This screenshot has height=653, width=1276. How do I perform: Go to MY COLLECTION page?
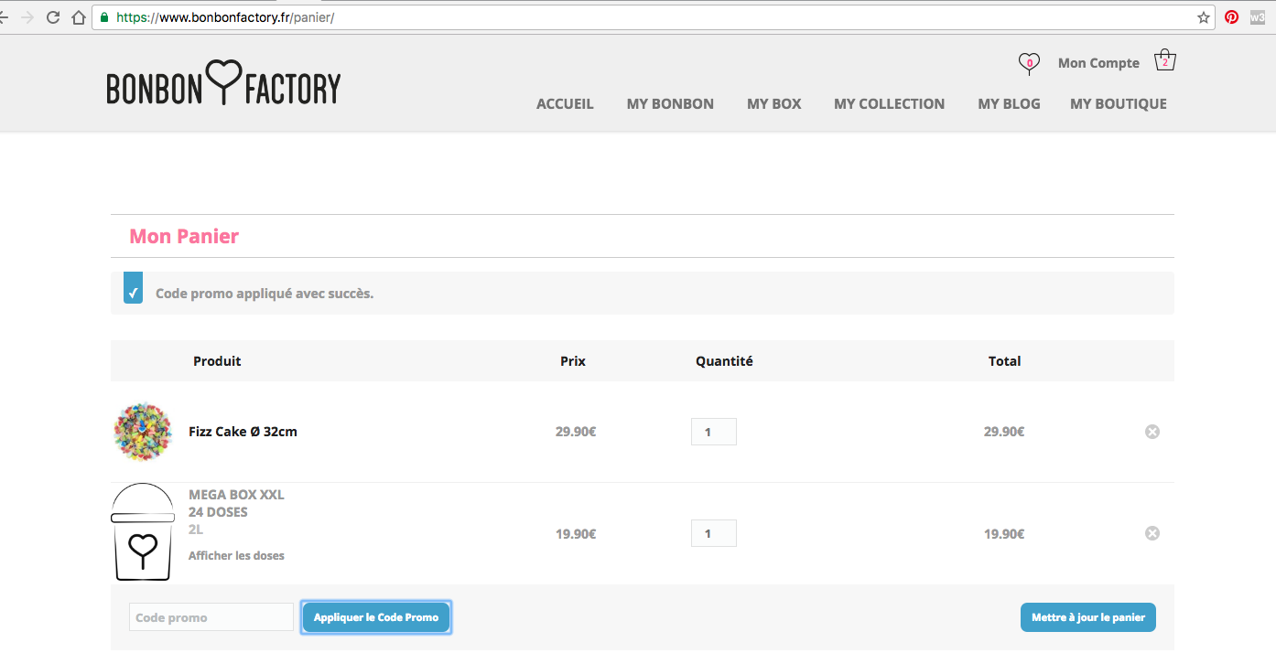(889, 104)
